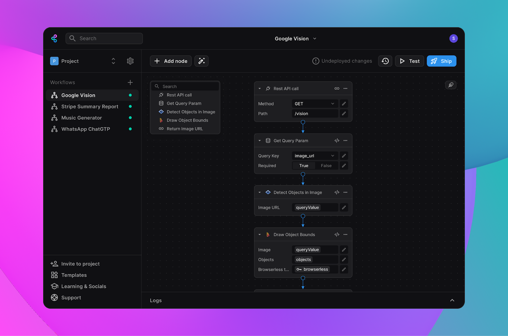Click Add node button
508x336 pixels.
171,61
